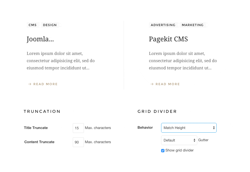250x172 pixels.
Task: Click the Content Truncate input showing 90
Action: tap(78, 142)
